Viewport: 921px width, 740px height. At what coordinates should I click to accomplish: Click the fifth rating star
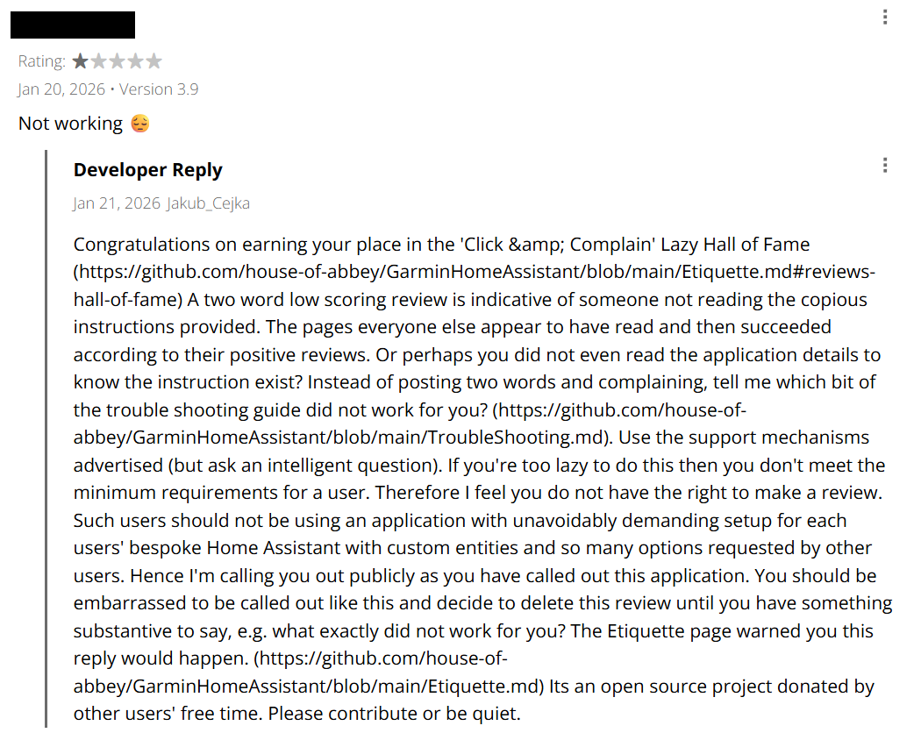pyautogui.click(x=154, y=61)
